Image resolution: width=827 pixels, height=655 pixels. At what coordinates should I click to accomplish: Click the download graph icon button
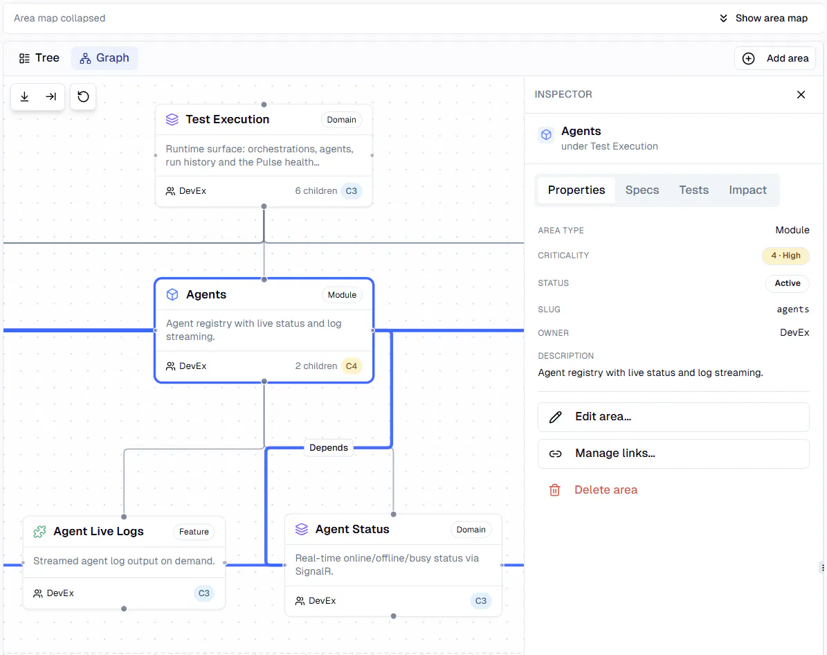pos(24,96)
